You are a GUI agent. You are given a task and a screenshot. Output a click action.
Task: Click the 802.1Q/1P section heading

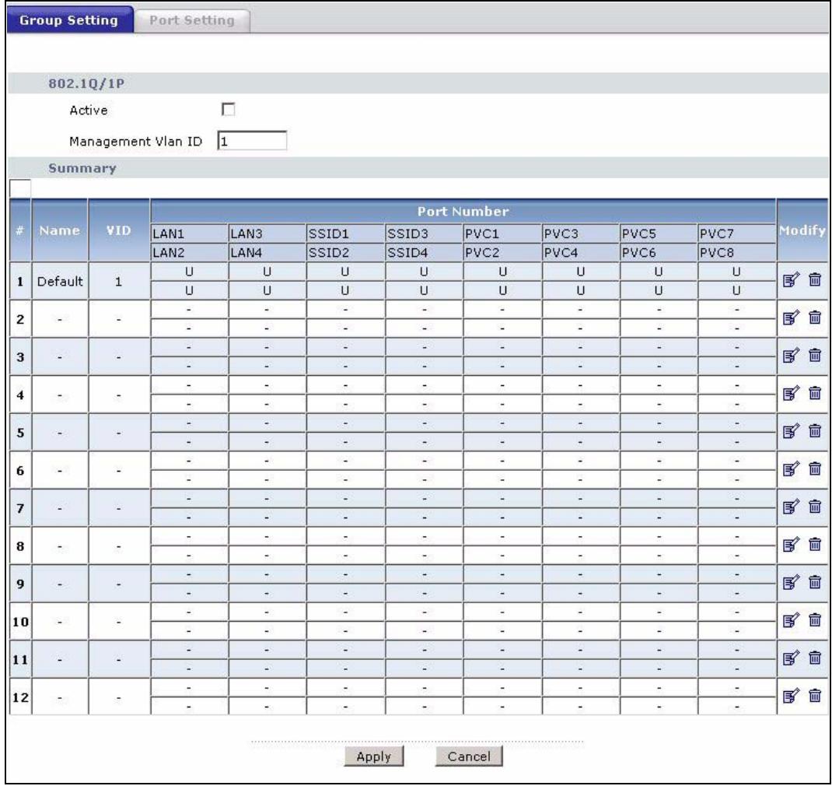86,84
